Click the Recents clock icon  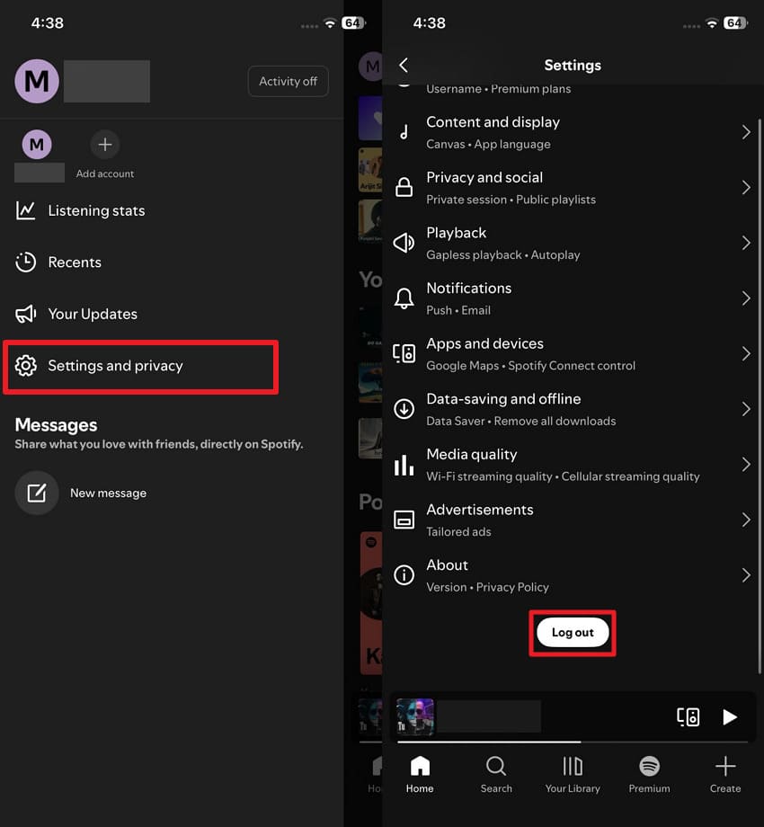click(x=25, y=262)
